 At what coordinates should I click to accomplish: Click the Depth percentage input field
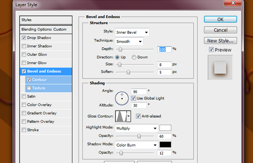click(164, 49)
